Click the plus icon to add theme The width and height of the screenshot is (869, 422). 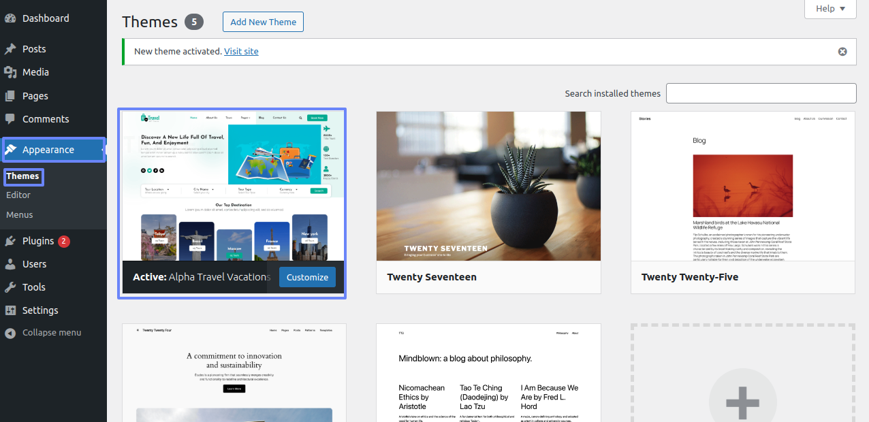coord(742,402)
